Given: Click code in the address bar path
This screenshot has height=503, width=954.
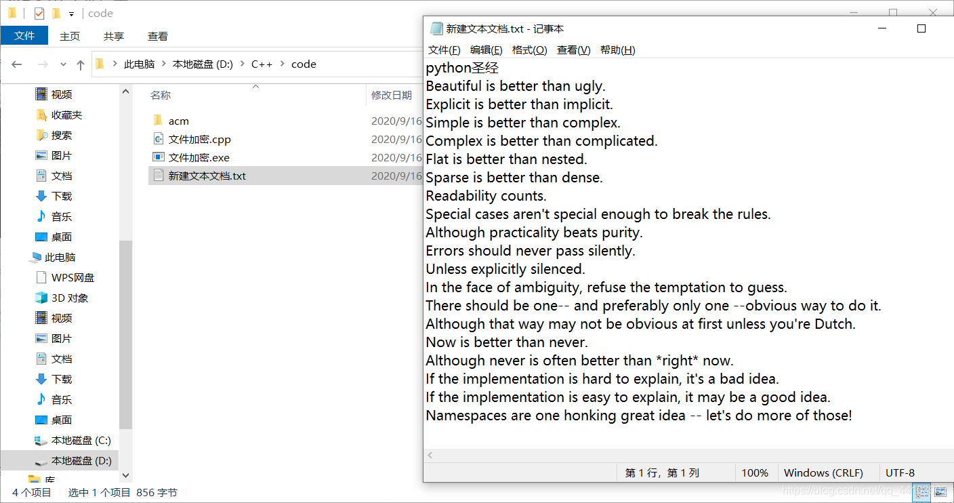Looking at the screenshot, I should click(304, 64).
